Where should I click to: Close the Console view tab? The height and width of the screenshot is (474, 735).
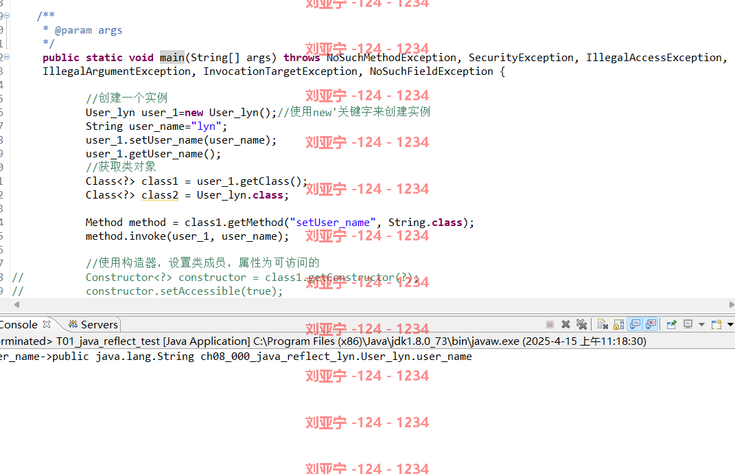[47, 324]
